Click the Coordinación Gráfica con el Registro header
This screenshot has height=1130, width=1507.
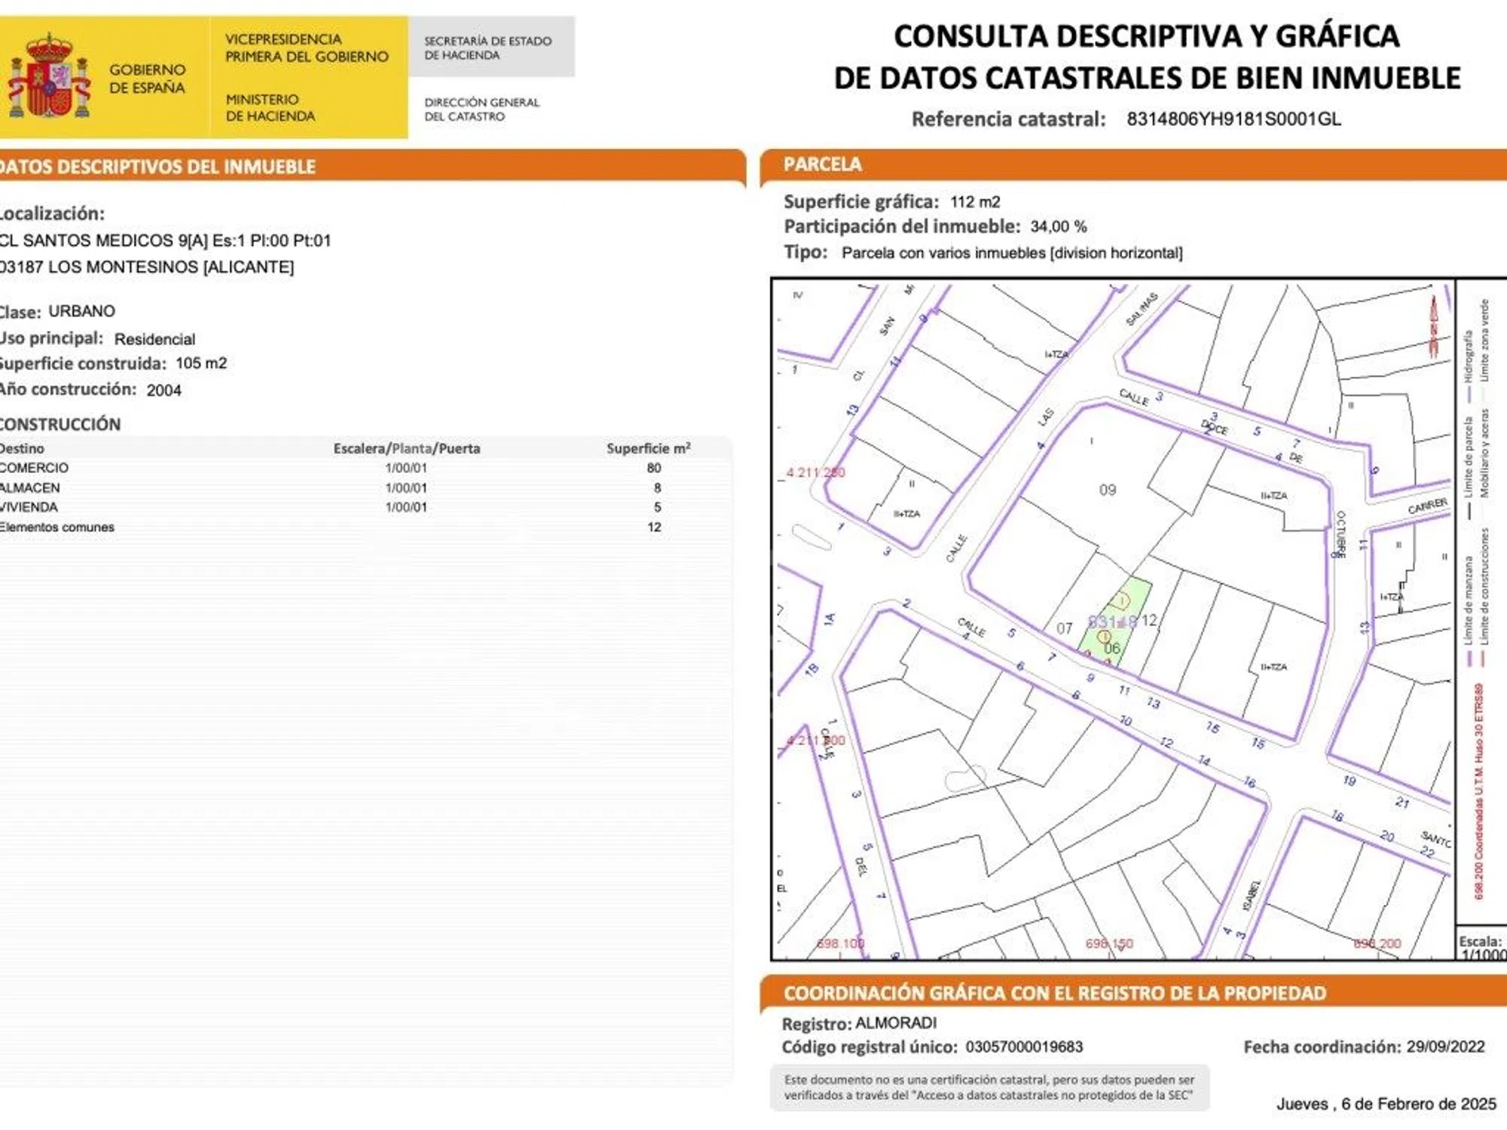click(x=1054, y=993)
